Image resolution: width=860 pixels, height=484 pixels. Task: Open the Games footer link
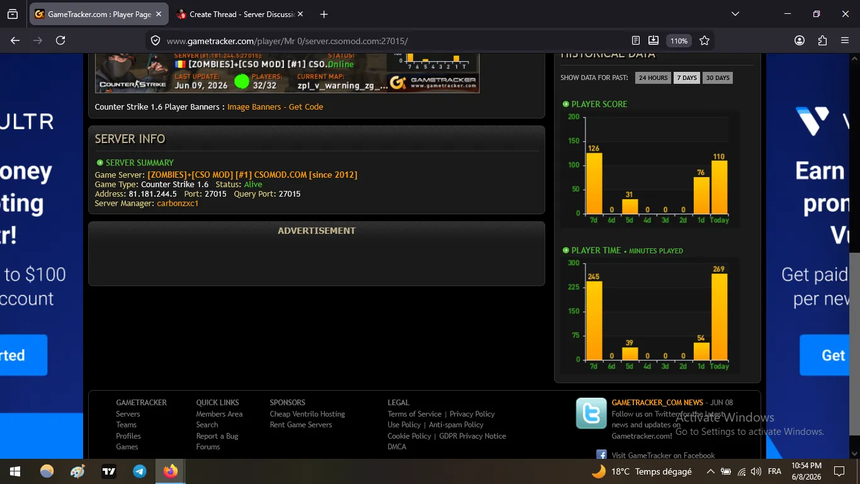pos(127,447)
